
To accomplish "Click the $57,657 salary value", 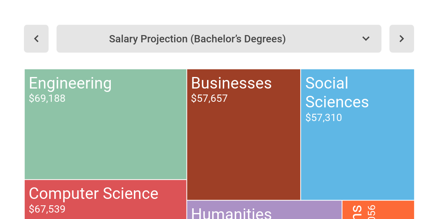I will [209, 99].
